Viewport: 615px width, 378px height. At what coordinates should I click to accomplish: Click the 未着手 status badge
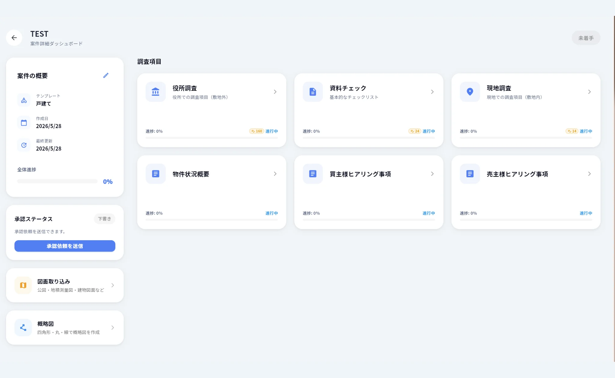(586, 38)
